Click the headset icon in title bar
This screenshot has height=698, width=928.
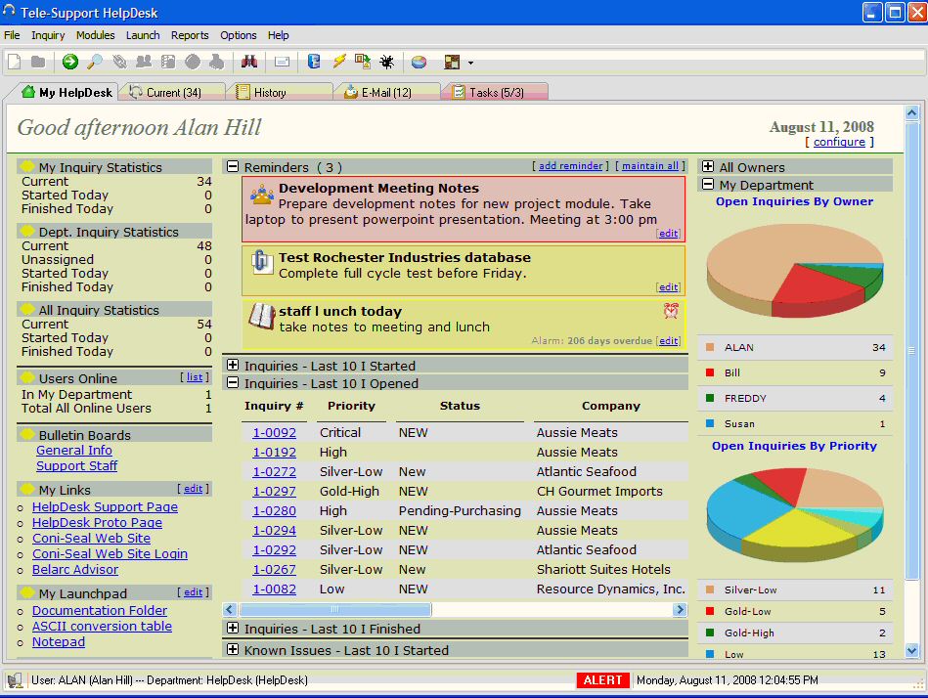pos(9,11)
